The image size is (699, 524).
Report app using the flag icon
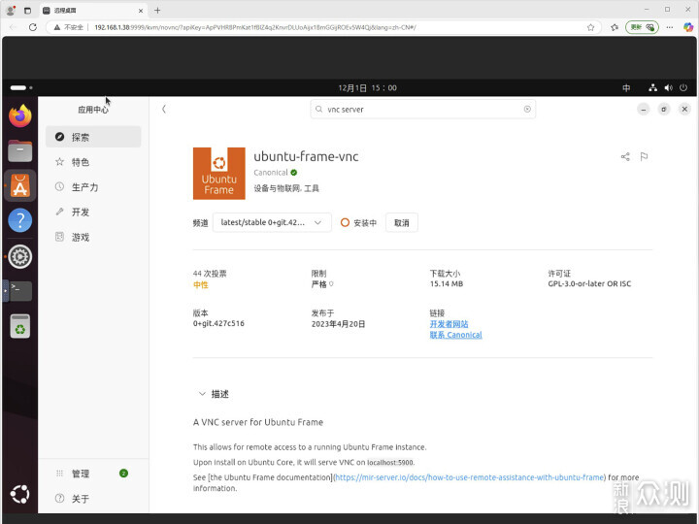point(644,156)
